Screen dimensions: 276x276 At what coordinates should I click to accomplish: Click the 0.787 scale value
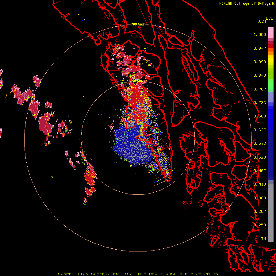click(260, 89)
